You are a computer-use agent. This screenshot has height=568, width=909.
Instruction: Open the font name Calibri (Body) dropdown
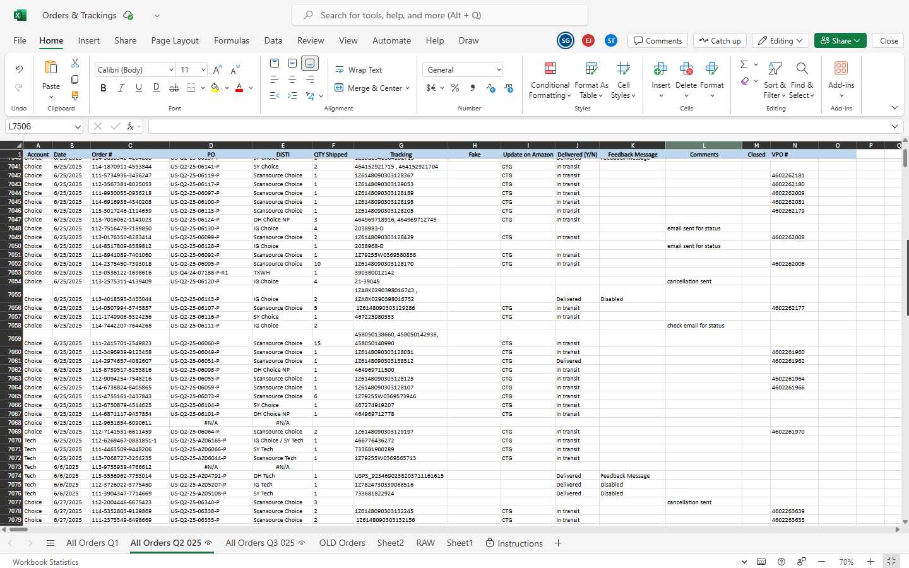click(x=170, y=70)
